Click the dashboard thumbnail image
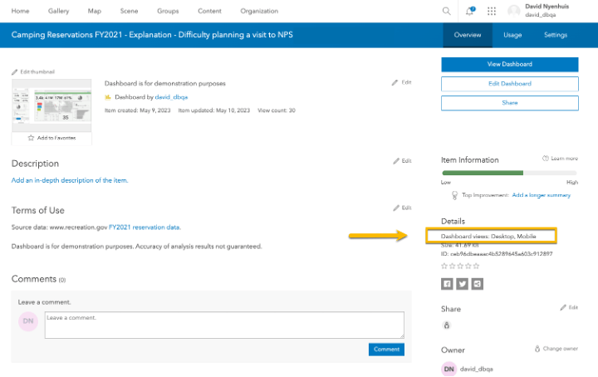The height and width of the screenshot is (377, 598). (x=51, y=105)
